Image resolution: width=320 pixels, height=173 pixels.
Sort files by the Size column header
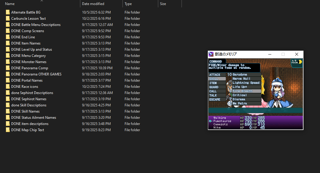163,4
